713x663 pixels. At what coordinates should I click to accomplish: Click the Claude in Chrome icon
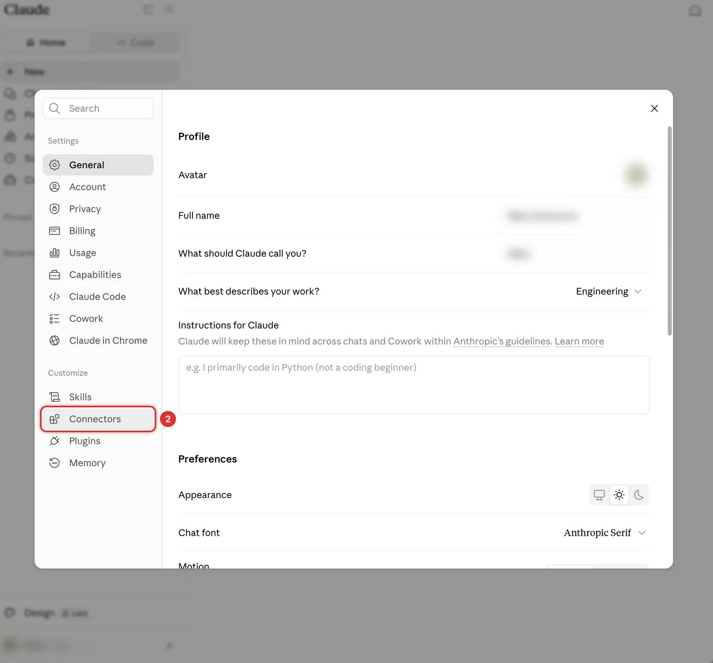54,341
